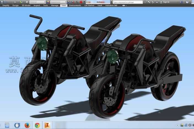
Task: Click the Exchange Apps X icon
Action: (181, 2)
